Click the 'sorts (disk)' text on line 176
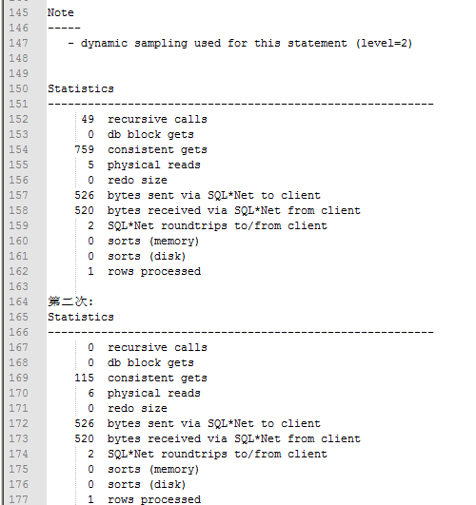 (147, 484)
